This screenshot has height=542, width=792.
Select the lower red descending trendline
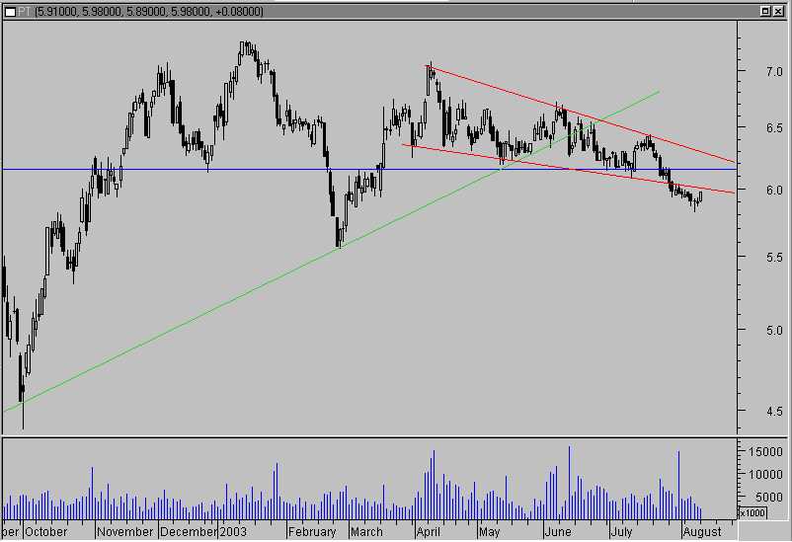coord(568,169)
